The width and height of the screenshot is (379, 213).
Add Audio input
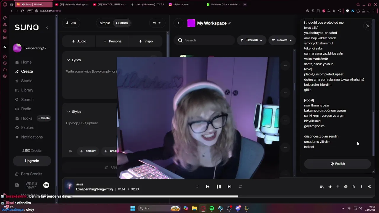79,41
